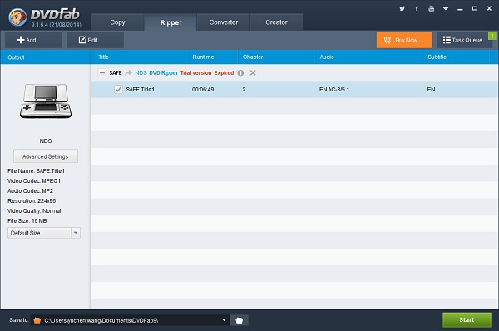
Task: Open DVDFab YouTube channel icon
Action: [431, 8]
